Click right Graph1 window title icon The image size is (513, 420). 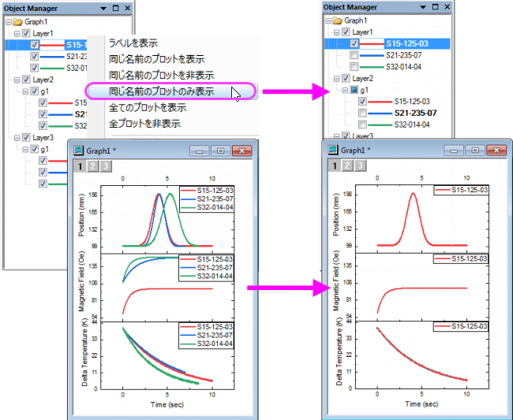click(x=333, y=150)
